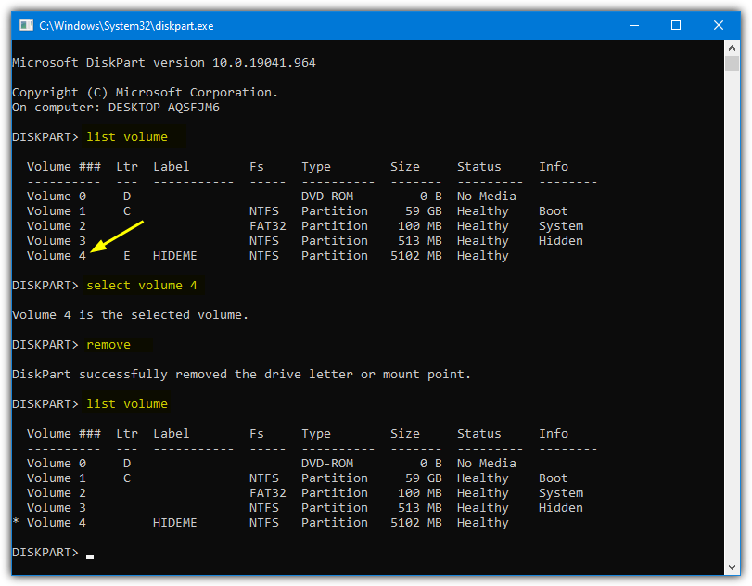The height and width of the screenshot is (586, 752).
Task: Click 'Volume 0' in first table
Action: tap(57, 197)
